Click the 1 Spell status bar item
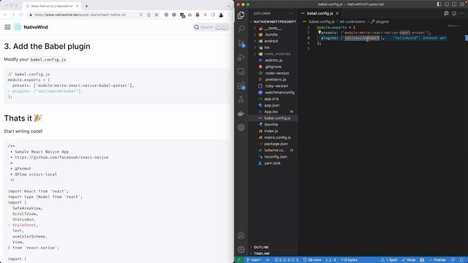Image resolution: width=468 pixels, height=263 pixels. tap(388, 260)
